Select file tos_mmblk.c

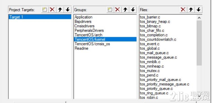[150, 62]
